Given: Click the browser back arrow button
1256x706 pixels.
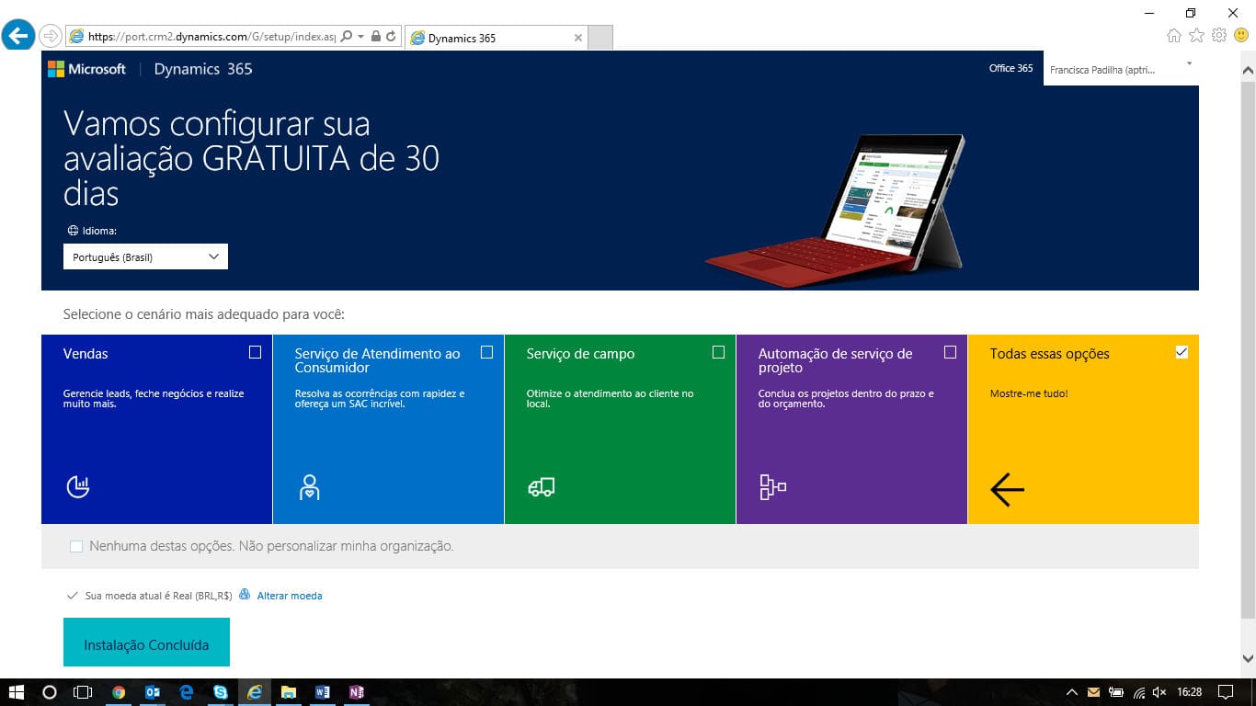Looking at the screenshot, I should (x=17, y=36).
